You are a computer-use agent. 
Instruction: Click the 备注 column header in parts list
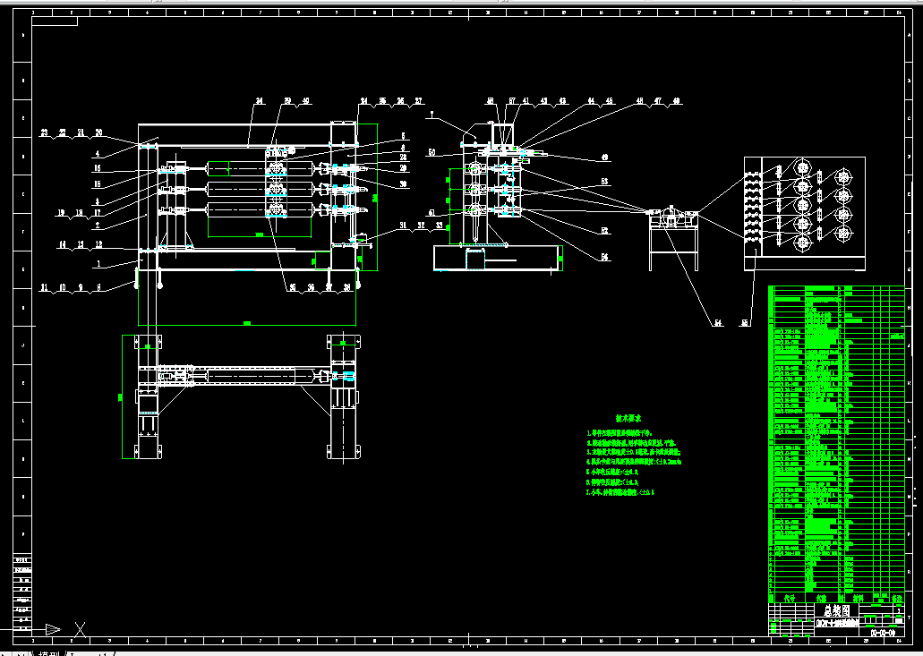(897, 598)
